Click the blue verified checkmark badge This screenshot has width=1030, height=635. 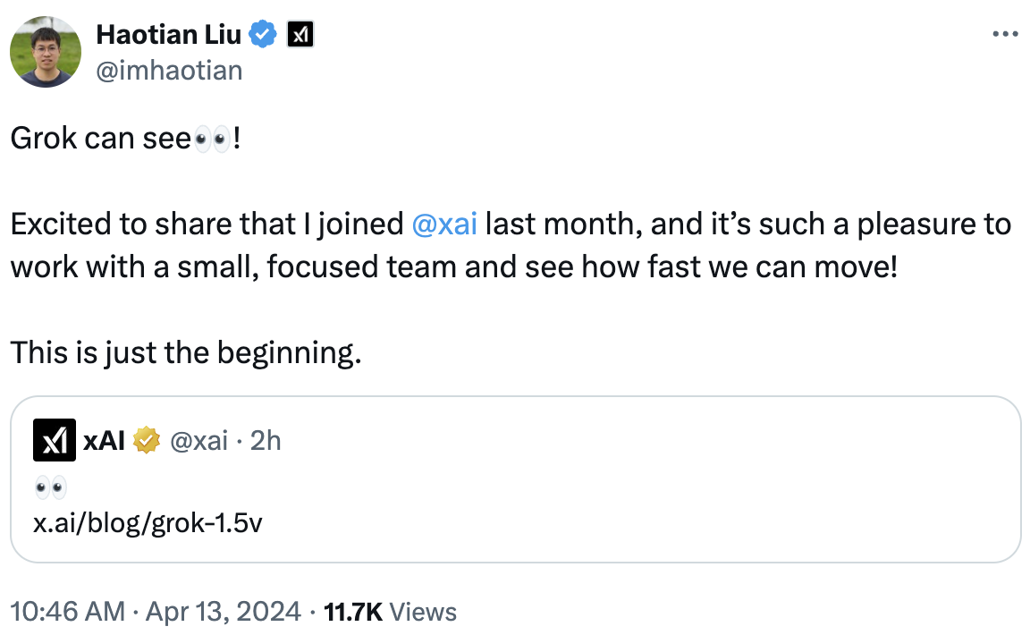tap(262, 36)
